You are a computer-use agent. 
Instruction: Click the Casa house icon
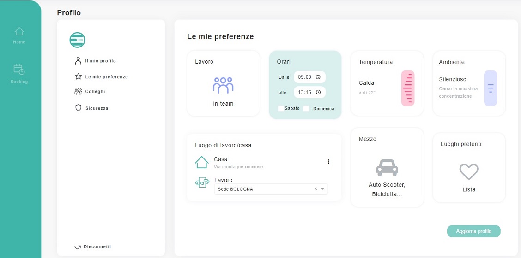tap(202, 162)
